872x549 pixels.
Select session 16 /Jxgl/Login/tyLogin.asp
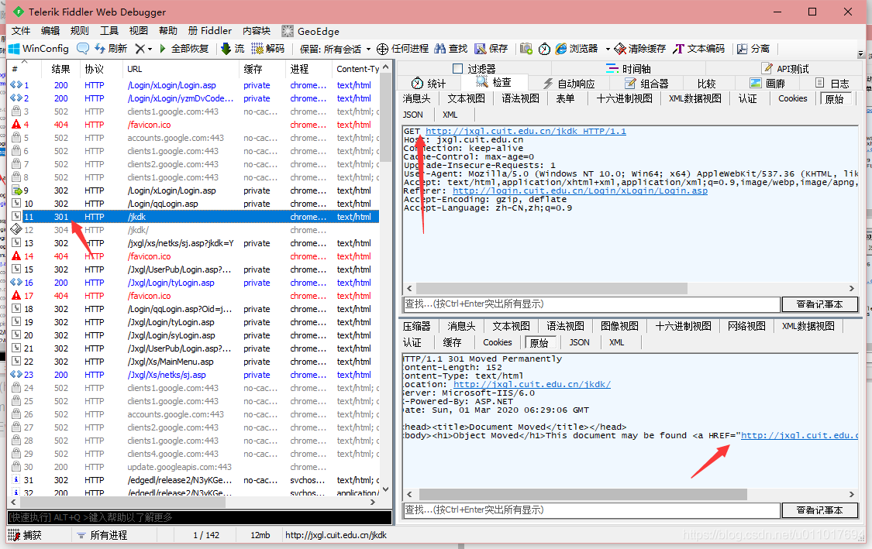tap(195, 283)
